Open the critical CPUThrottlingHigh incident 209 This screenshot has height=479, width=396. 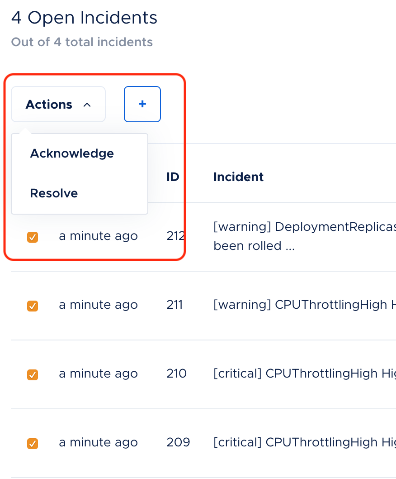305,442
